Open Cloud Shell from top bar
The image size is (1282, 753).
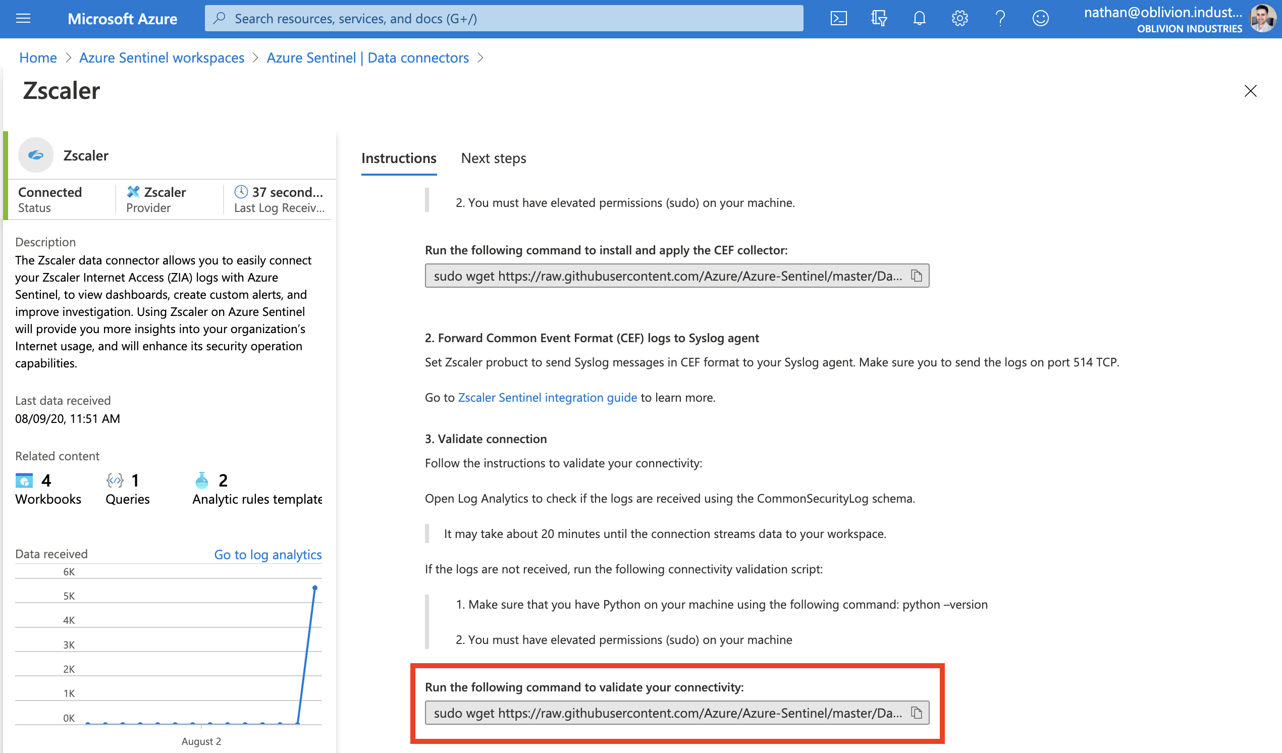tap(838, 19)
